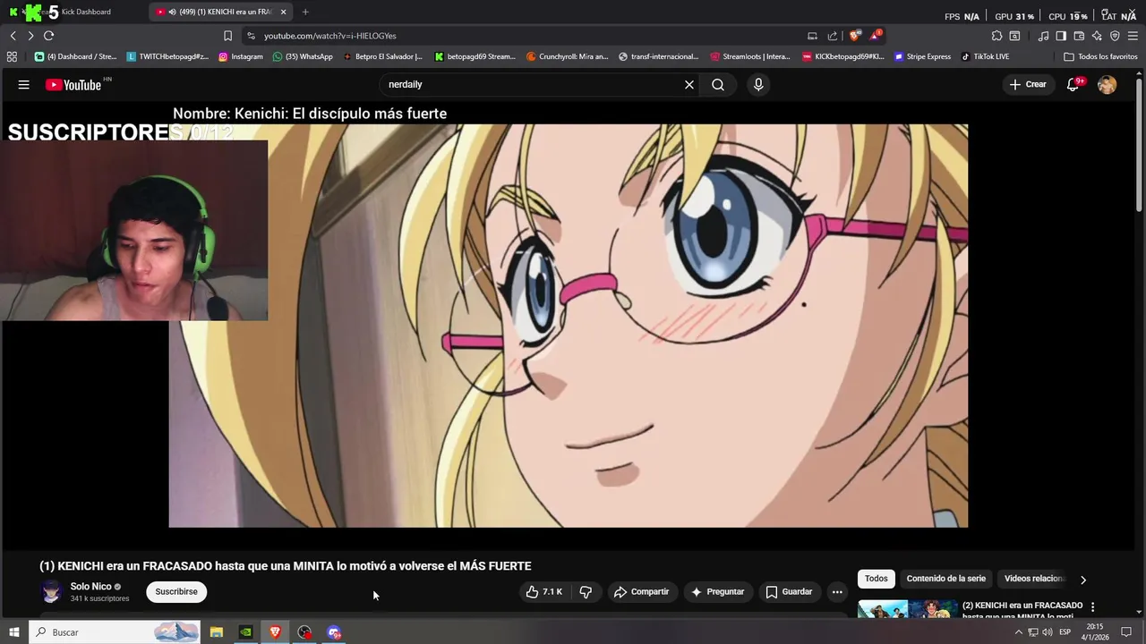Open YouTube notifications bell
The width and height of the screenshot is (1146, 644).
tap(1073, 84)
